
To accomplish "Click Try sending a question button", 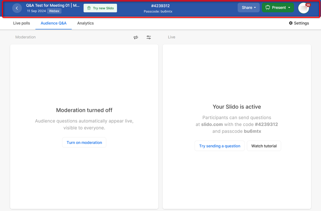I will click(x=219, y=146).
